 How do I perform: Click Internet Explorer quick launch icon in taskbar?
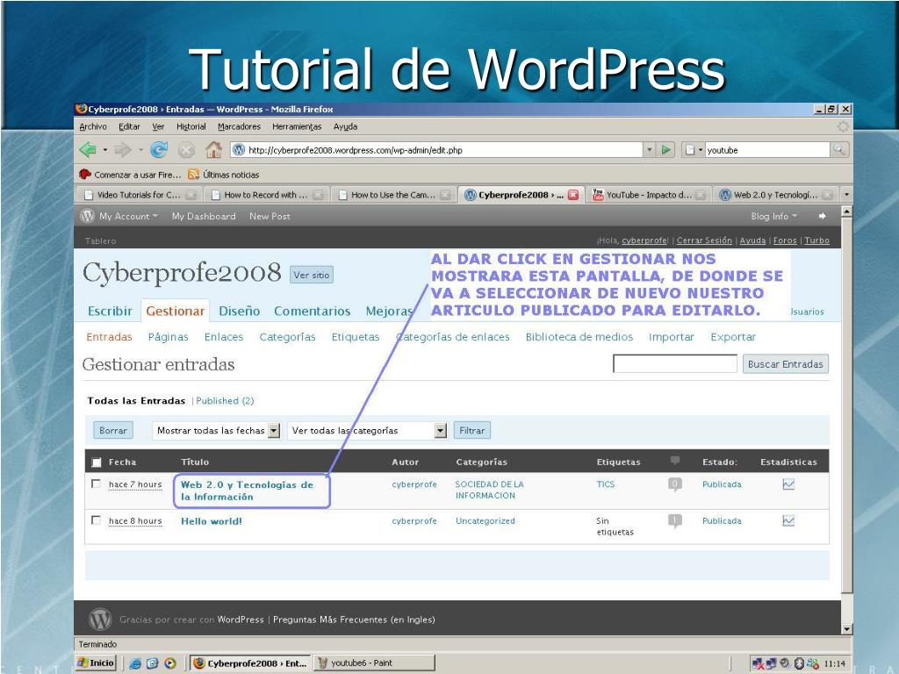tap(135, 663)
